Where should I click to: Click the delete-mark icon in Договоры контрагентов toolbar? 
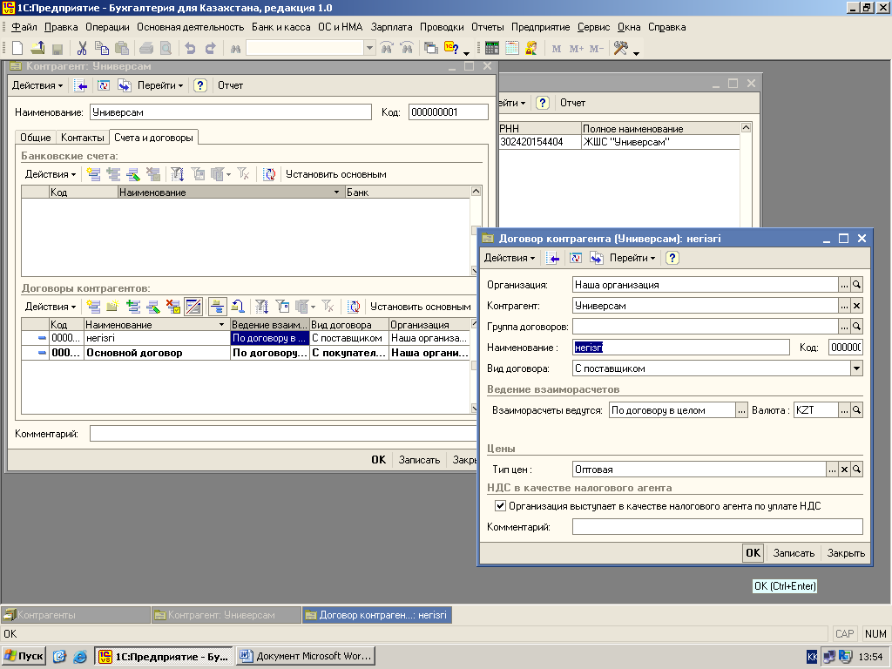tap(173, 307)
